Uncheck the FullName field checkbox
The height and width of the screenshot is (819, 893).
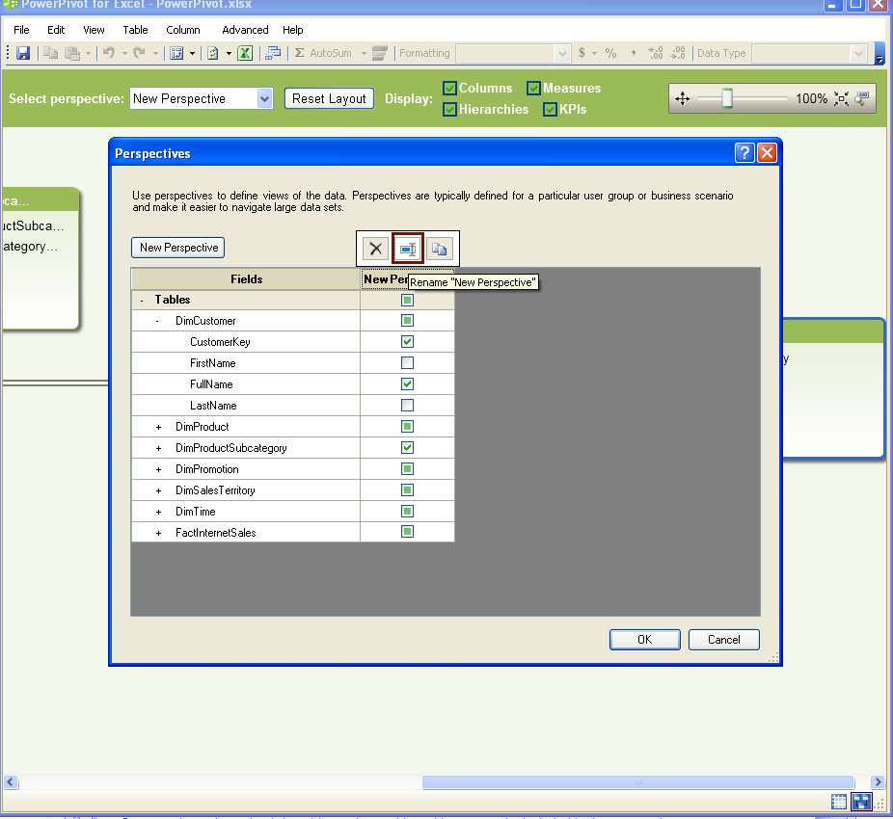407,383
